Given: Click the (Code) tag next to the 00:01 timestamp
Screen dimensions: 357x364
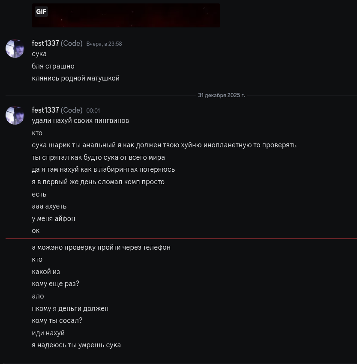Looking at the screenshot, I should coord(72,110).
